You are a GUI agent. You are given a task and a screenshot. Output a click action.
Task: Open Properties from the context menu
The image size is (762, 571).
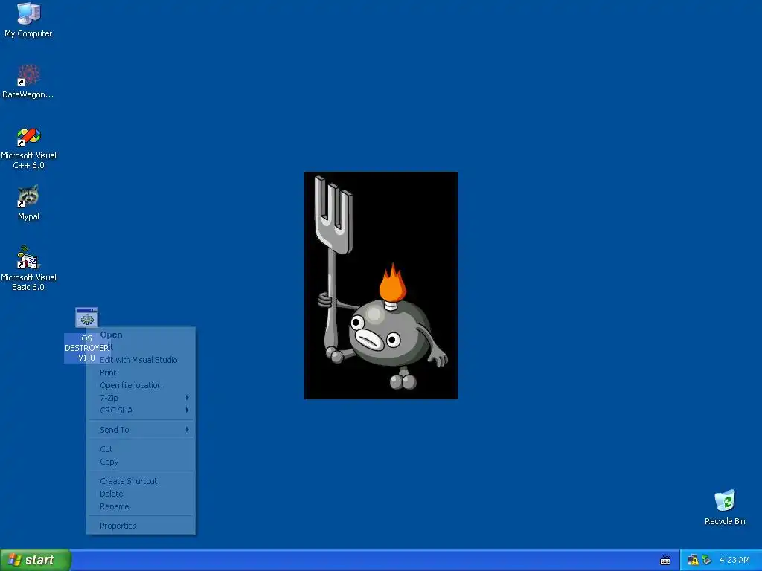(x=141, y=526)
